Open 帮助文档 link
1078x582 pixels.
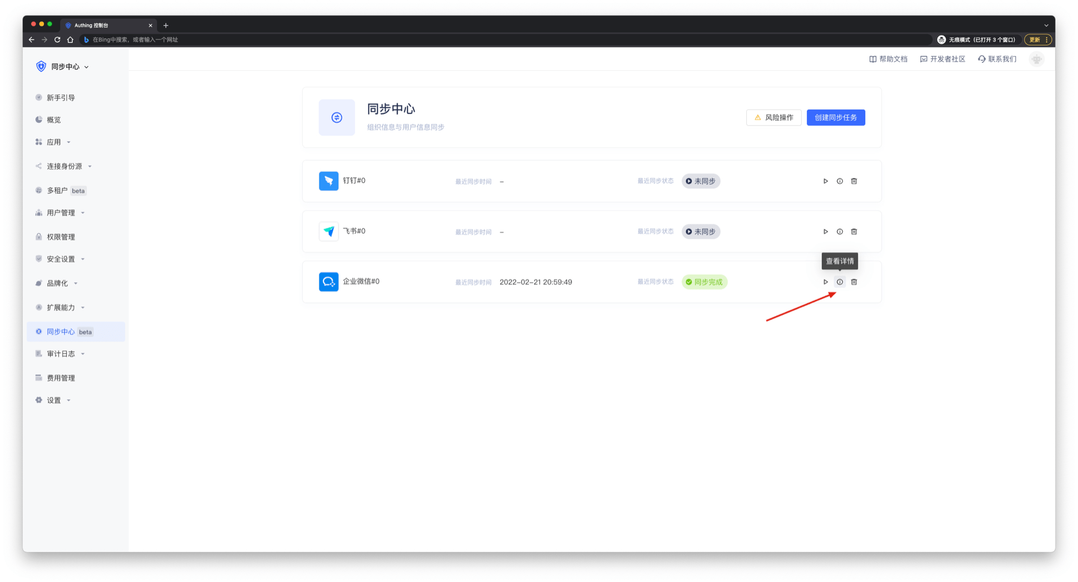pos(888,59)
